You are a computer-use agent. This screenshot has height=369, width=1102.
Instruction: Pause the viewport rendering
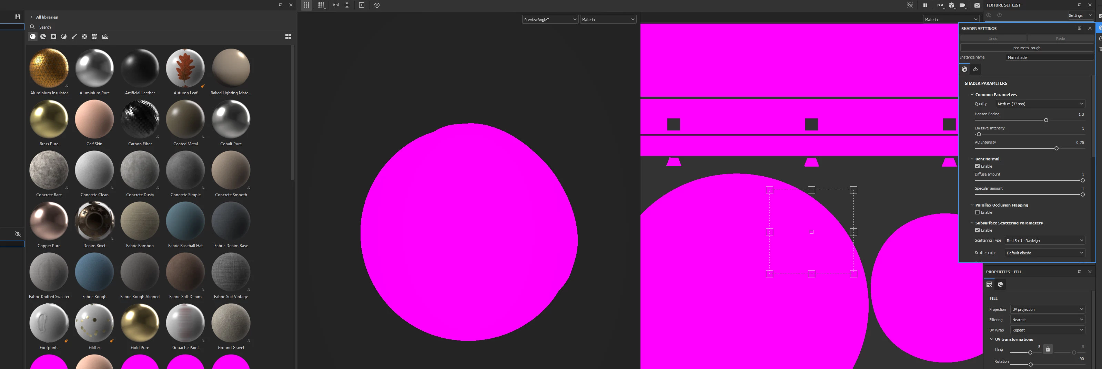pyautogui.click(x=925, y=5)
